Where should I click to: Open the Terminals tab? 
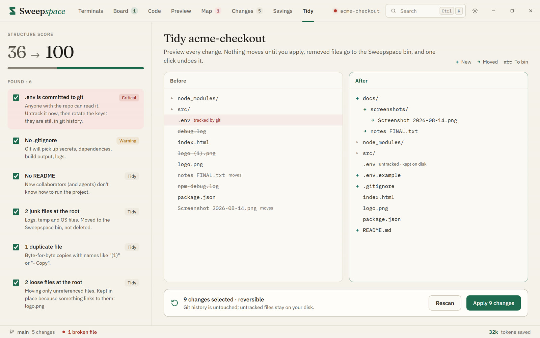(x=90, y=11)
